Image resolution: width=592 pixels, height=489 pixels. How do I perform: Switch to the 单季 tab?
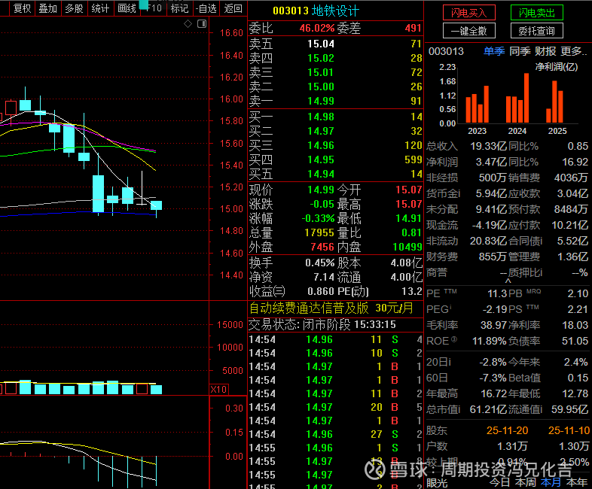494,51
